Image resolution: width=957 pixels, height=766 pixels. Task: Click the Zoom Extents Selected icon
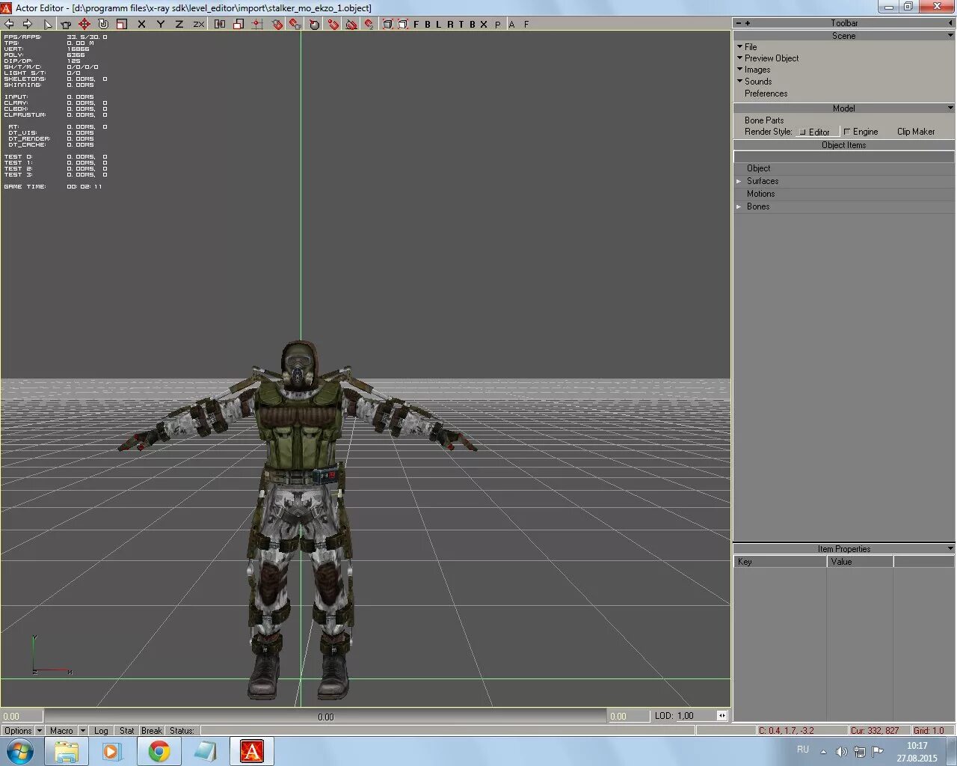pyautogui.click(x=403, y=24)
